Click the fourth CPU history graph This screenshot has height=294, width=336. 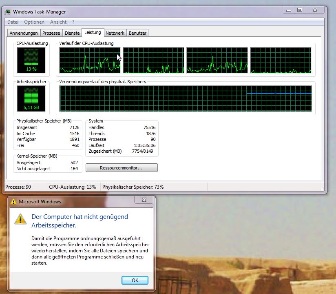tap(281, 60)
